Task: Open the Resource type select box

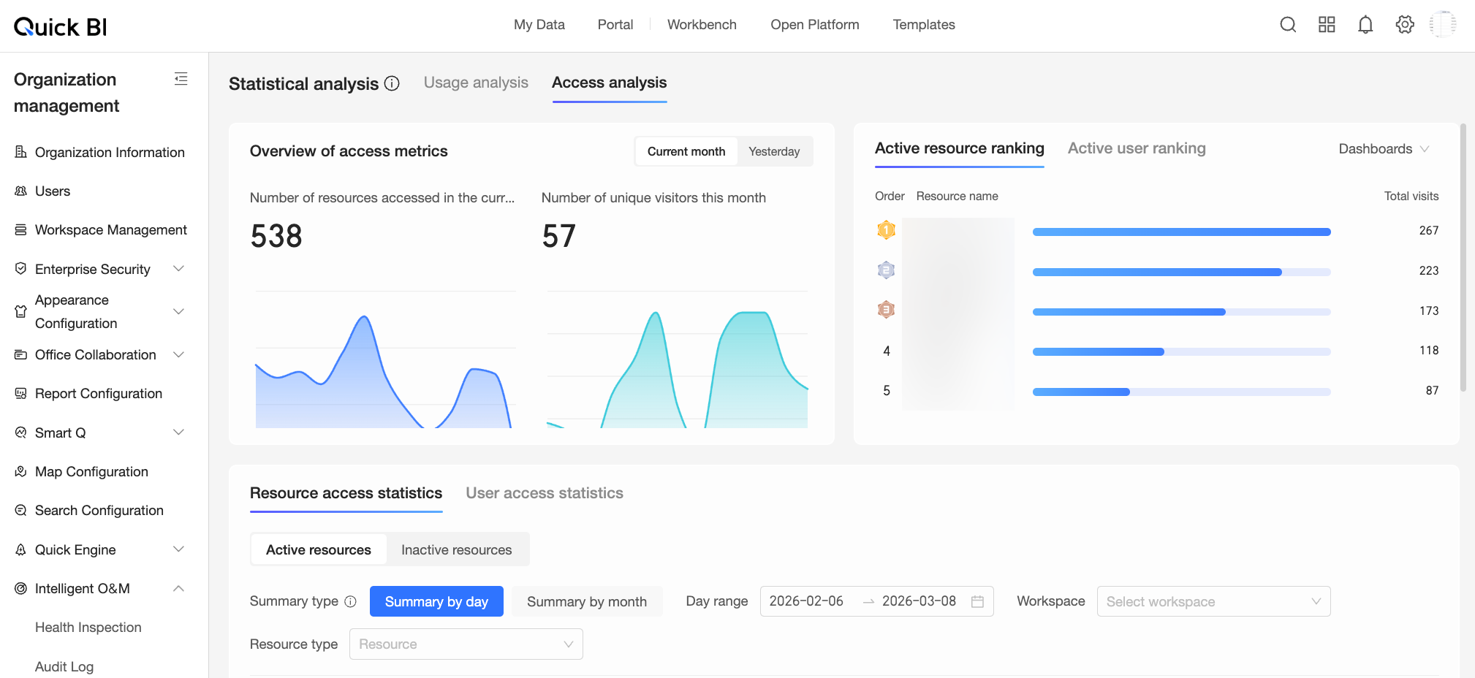Action: click(x=466, y=644)
